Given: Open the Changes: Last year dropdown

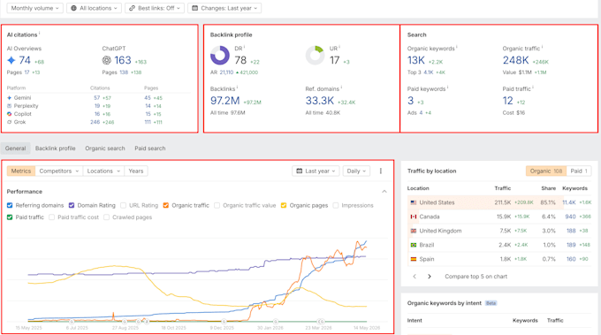Looking at the screenshot, I should tap(224, 8).
